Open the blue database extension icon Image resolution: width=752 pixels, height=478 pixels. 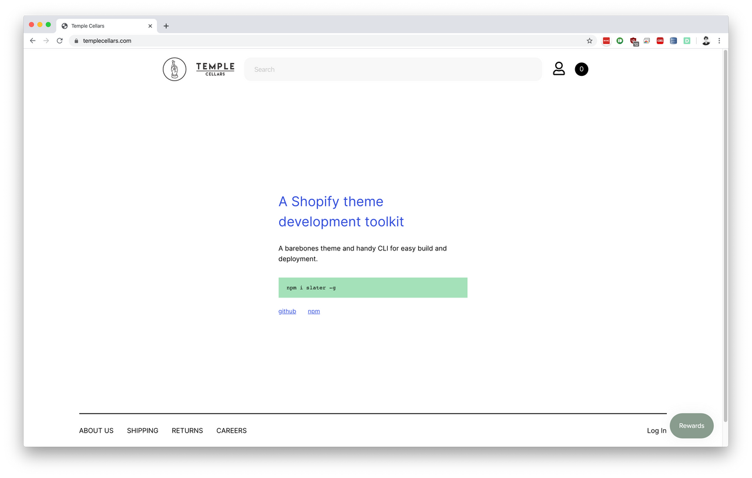point(673,41)
